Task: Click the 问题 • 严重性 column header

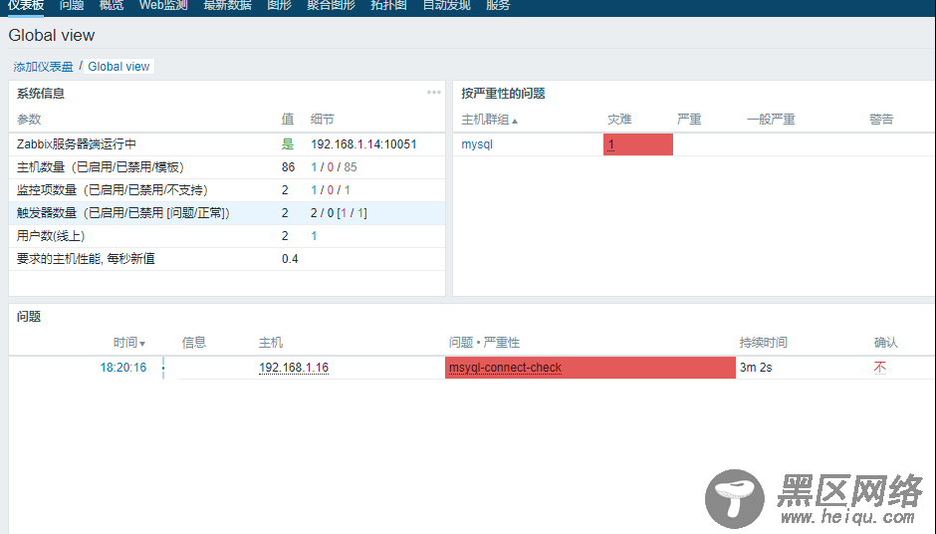Action: 484,343
